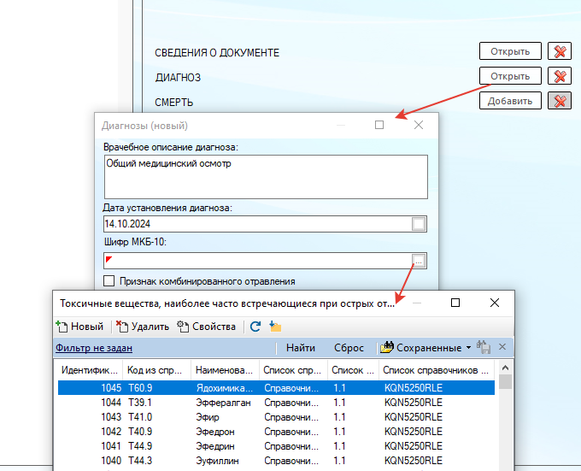Viewport: 581px width, 471px height.
Task: Open the Фильтр не задан link
Action: [x=94, y=348]
